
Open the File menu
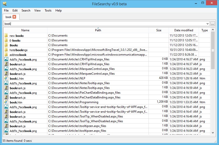pyautogui.click(x=6, y=11)
